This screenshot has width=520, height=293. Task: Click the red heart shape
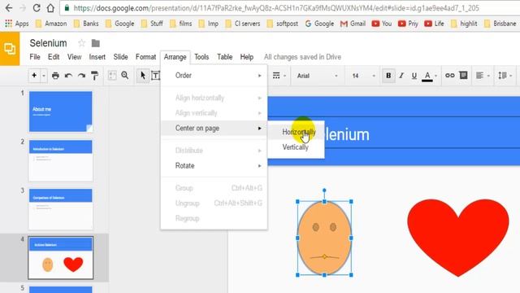point(458,237)
